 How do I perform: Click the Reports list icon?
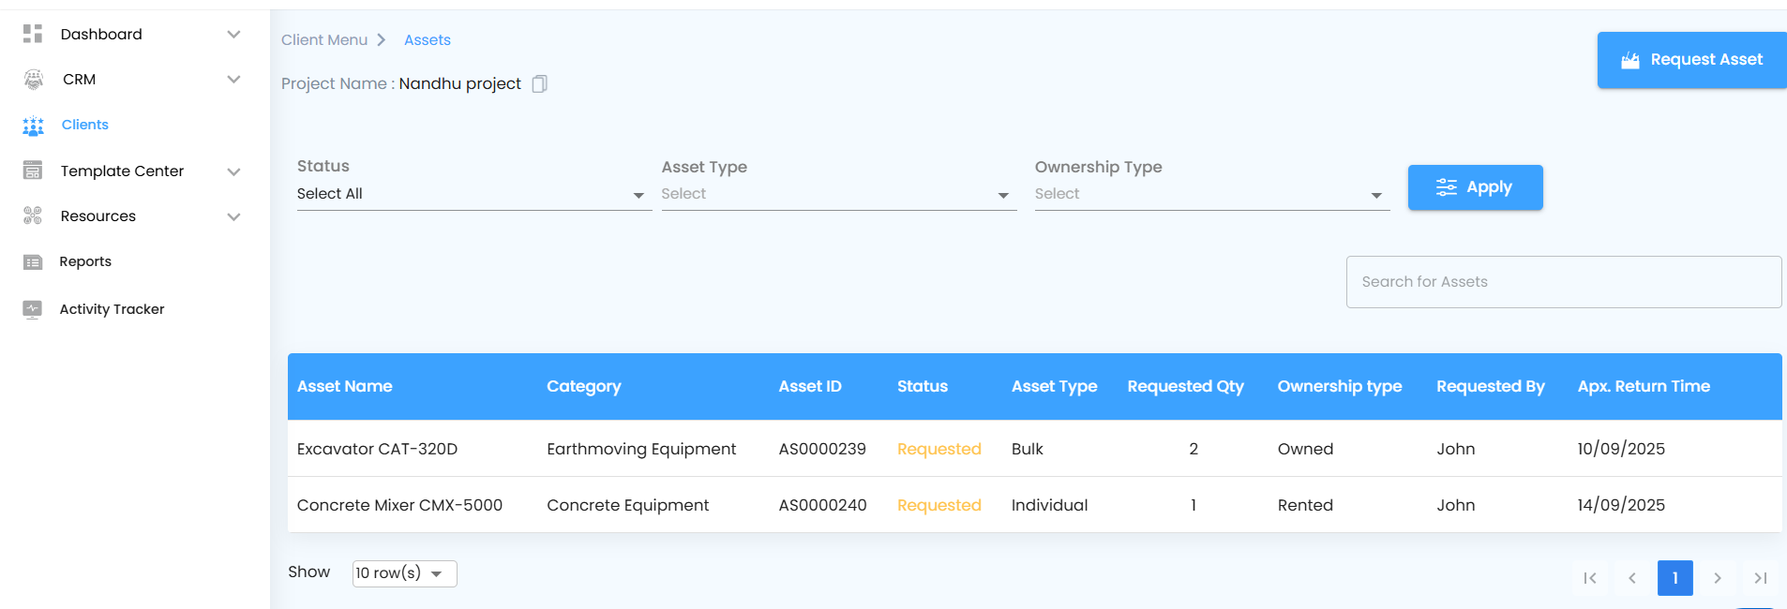coord(33,262)
